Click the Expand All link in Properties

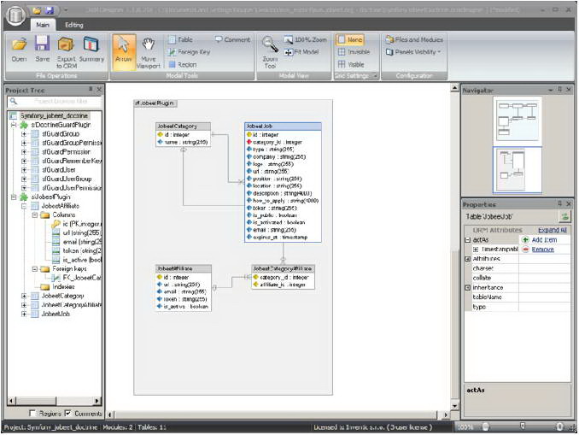click(x=553, y=230)
